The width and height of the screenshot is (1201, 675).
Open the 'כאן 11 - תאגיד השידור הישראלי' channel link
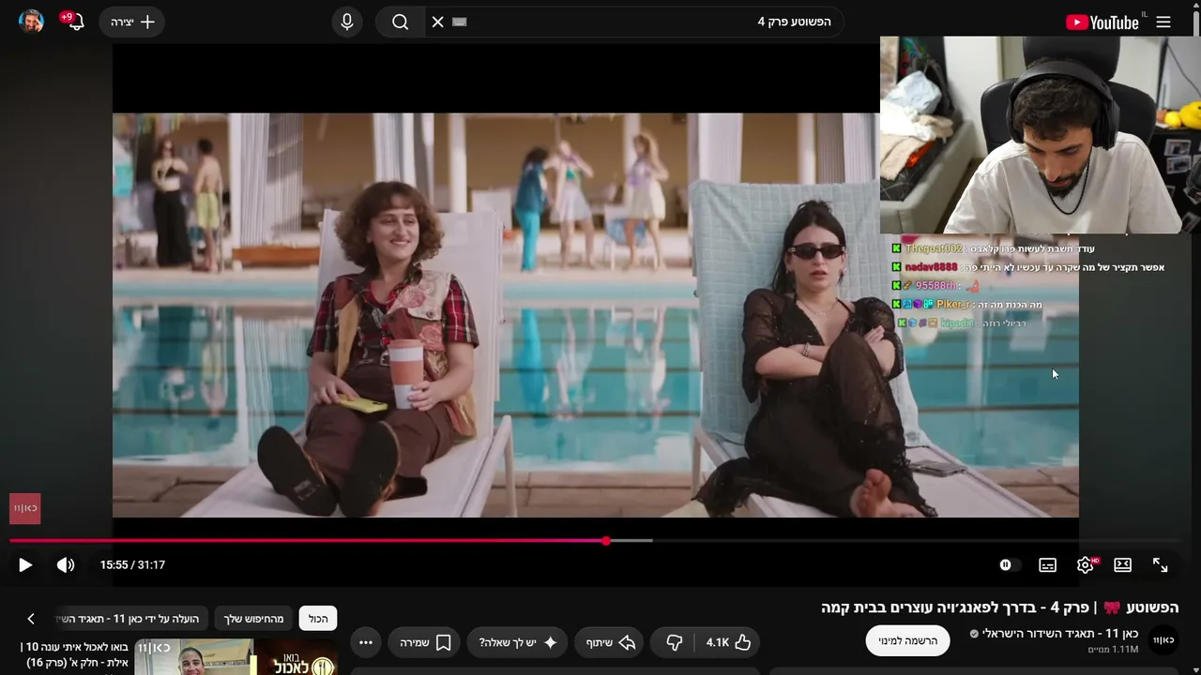pos(1059,634)
